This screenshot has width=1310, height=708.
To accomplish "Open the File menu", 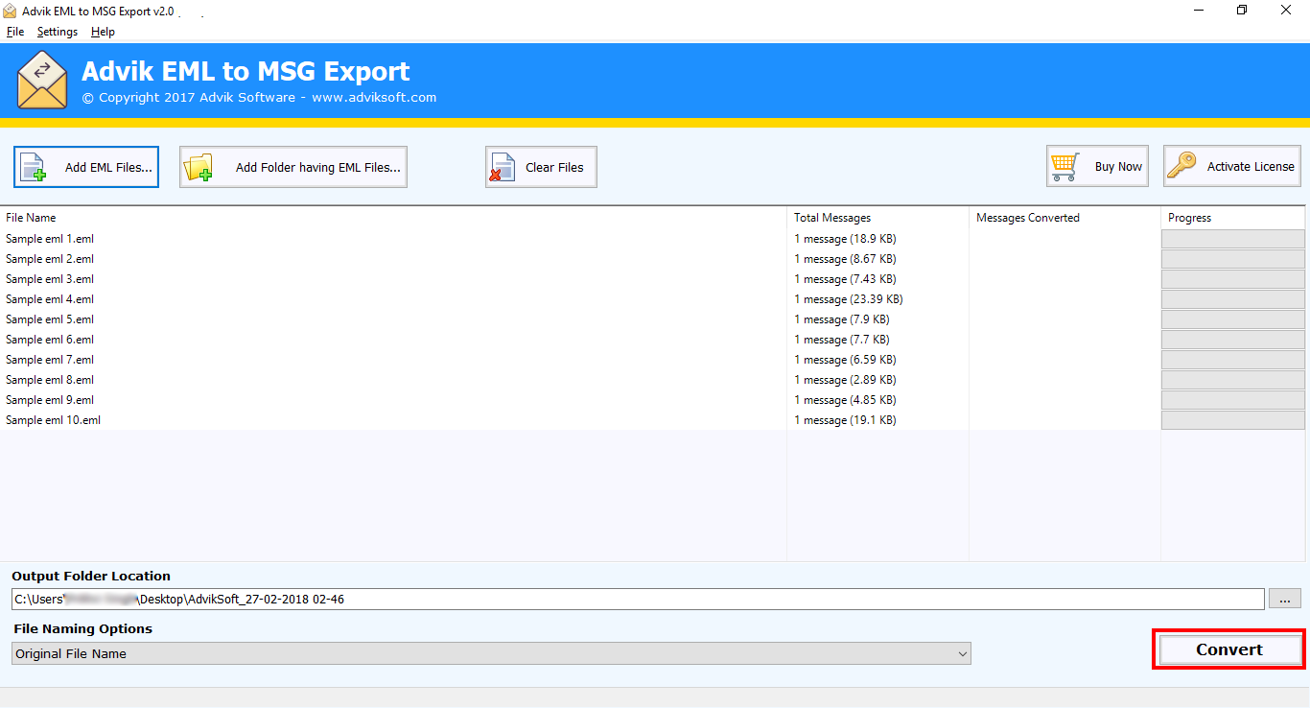I will pos(15,32).
